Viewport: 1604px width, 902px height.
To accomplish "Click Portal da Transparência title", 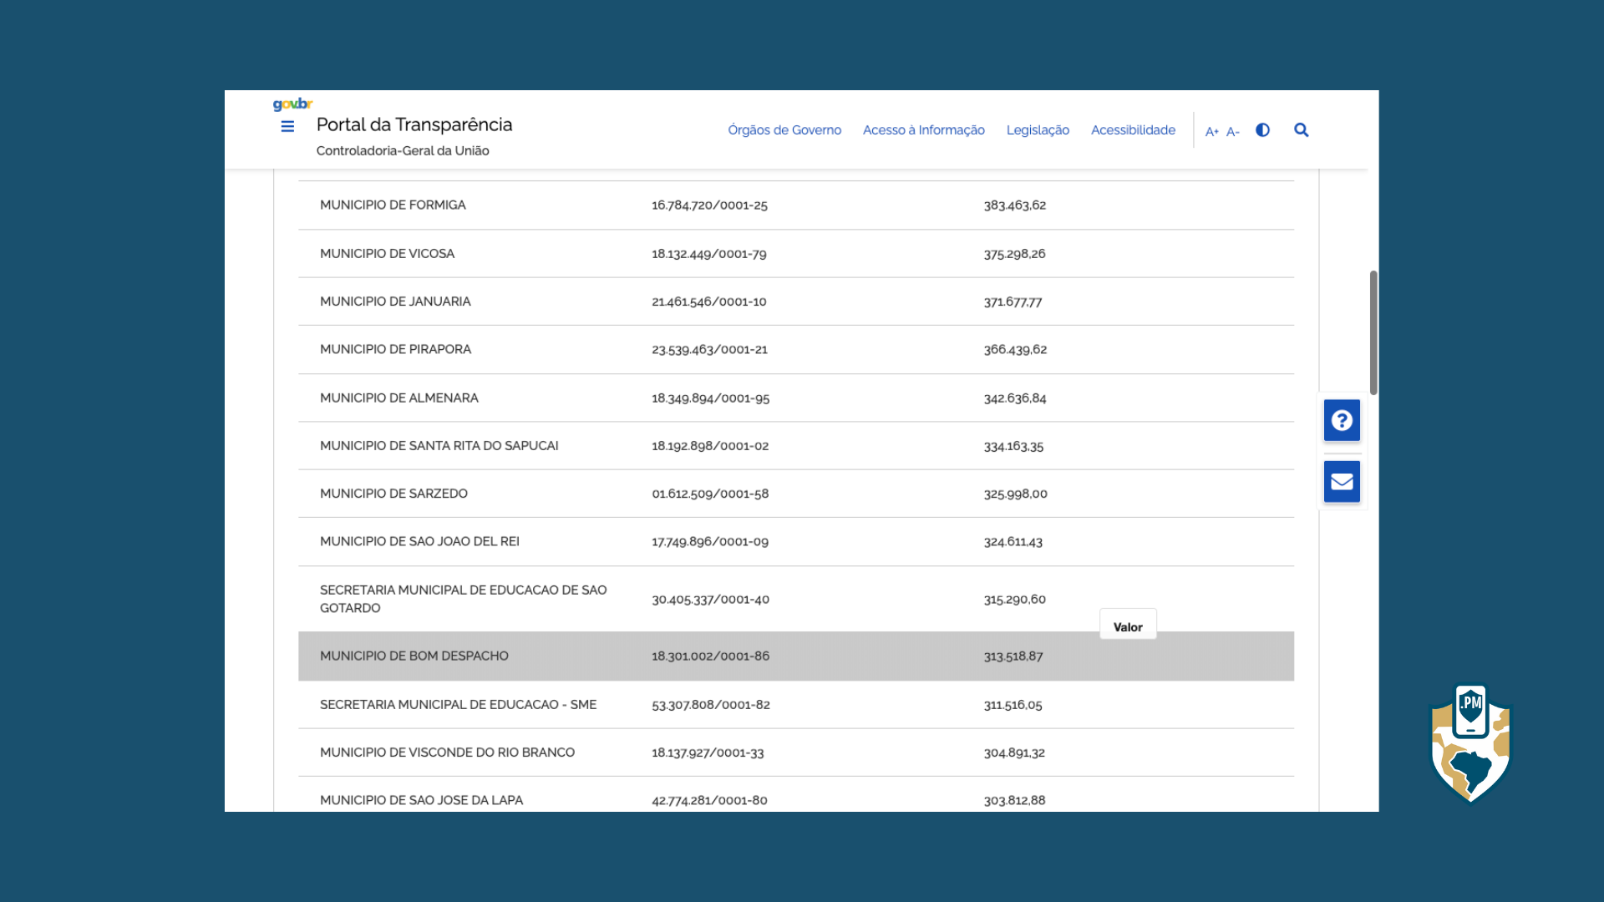I will [x=414, y=125].
